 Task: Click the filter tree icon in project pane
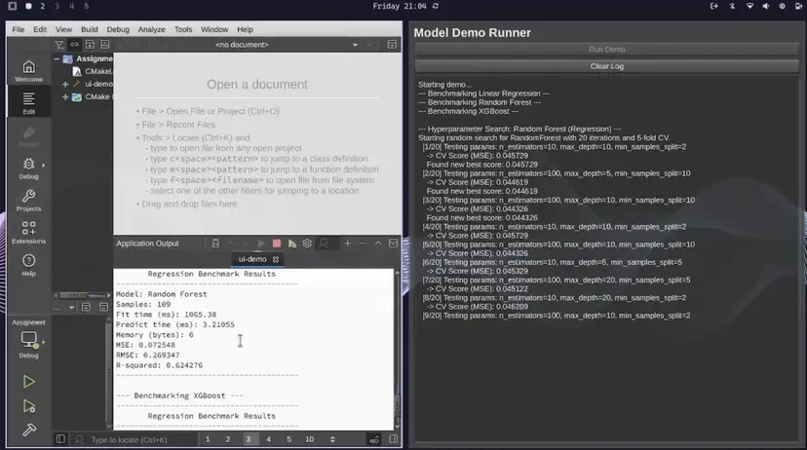tap(59, 45)
